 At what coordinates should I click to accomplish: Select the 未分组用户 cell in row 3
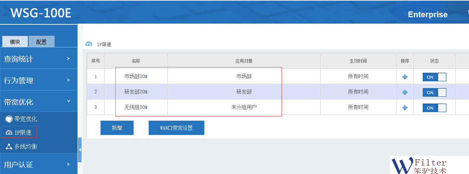(x=244, y=107)
